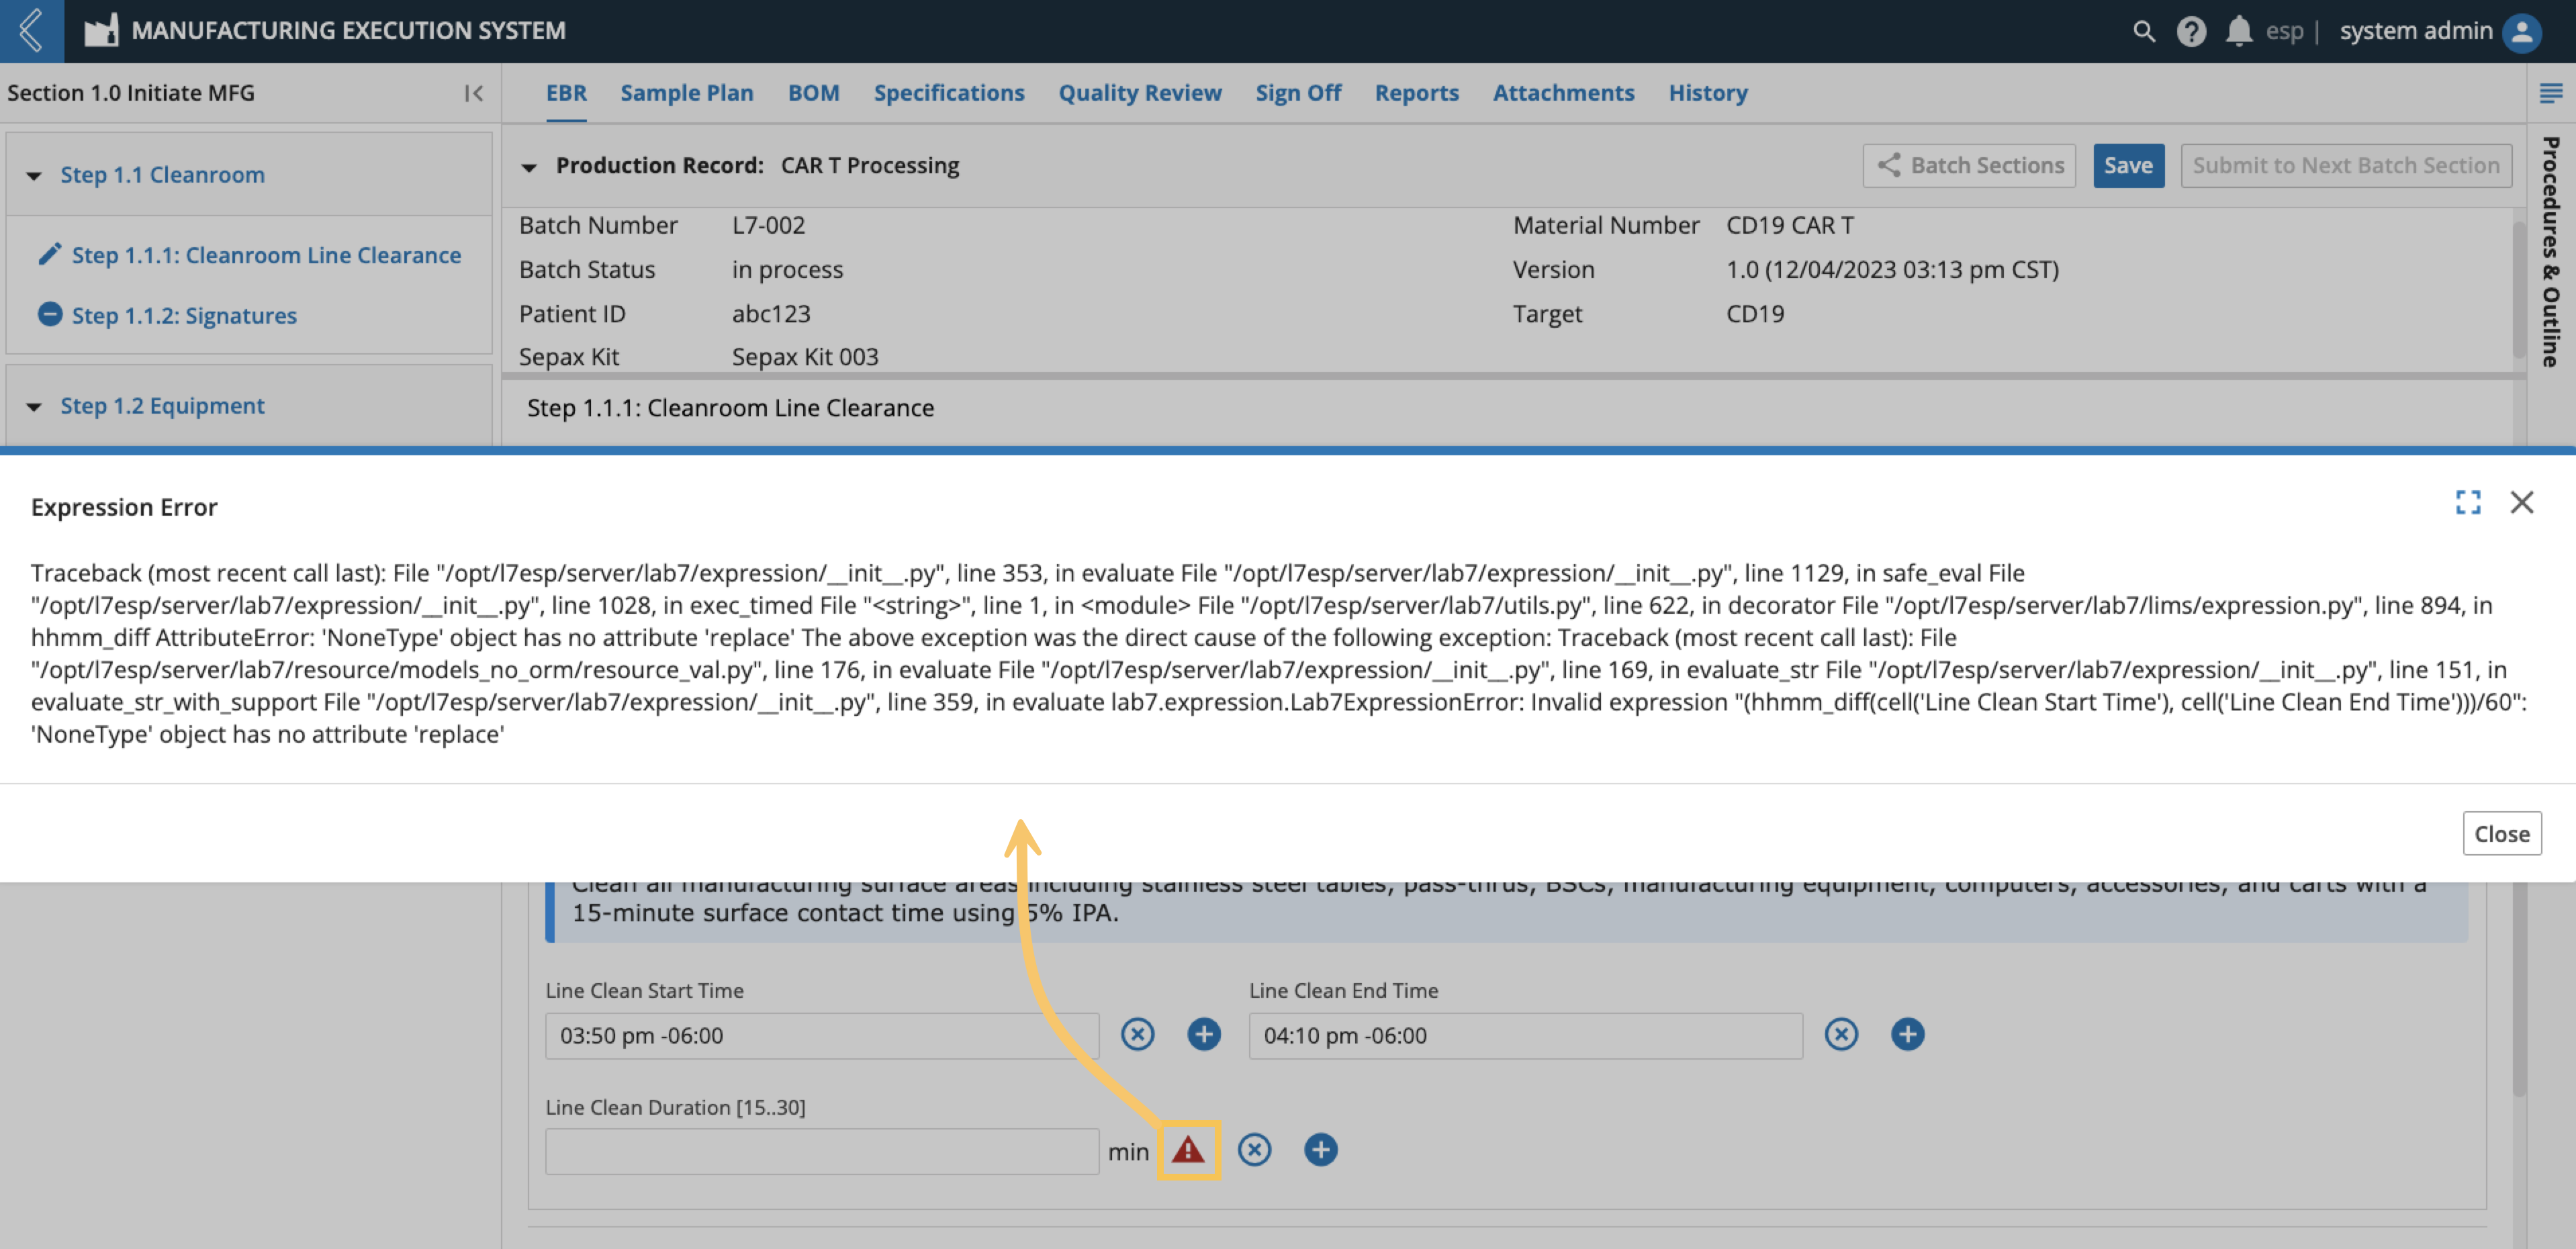Open the Reports tab
Image resolution: width=2576 pixels, height=1249 pixels.
pyautogui.click(x=1416, y=93)
